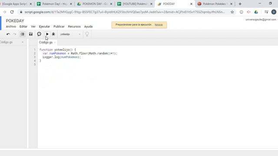Close the Código.gs editor tab
The width and height of the screenshot is (278, 156).
click(x=55, y=42)
